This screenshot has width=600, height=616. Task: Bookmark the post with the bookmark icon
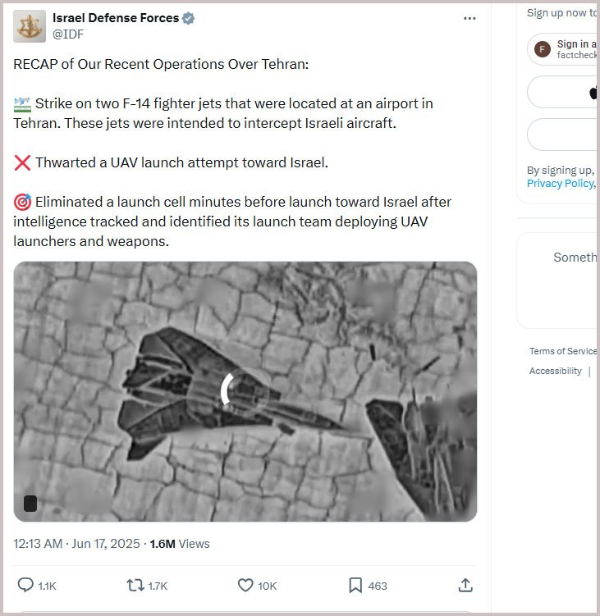(x=355, y=585)
